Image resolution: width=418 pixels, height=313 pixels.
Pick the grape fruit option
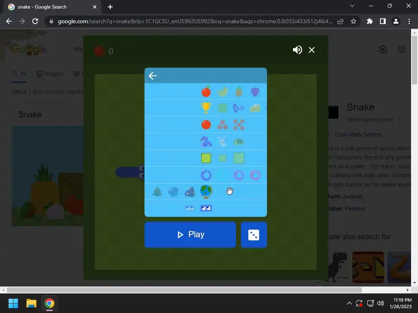[x=255, y=92]
